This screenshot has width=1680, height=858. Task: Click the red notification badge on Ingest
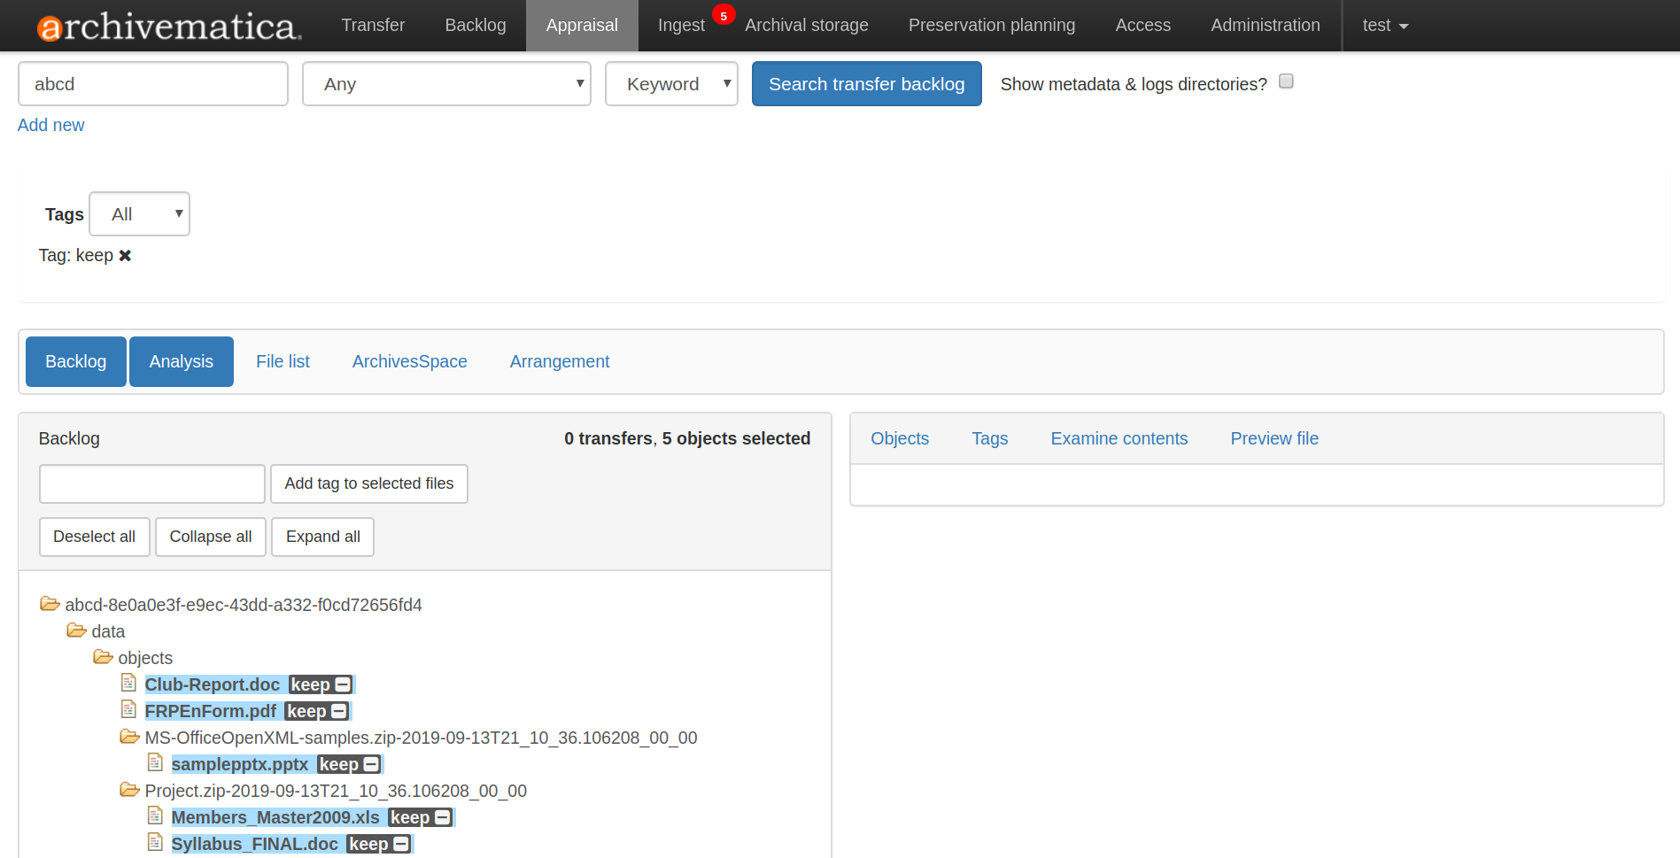pyautogui.click(x=724, y=14)
